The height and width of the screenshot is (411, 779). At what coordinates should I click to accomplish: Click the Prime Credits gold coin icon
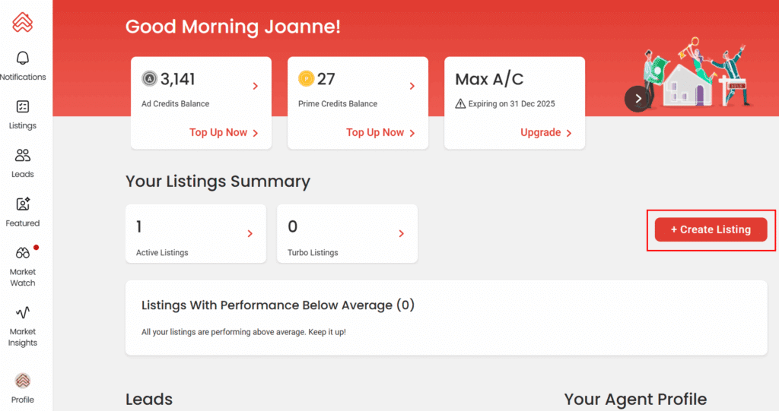tap(306, 78)
